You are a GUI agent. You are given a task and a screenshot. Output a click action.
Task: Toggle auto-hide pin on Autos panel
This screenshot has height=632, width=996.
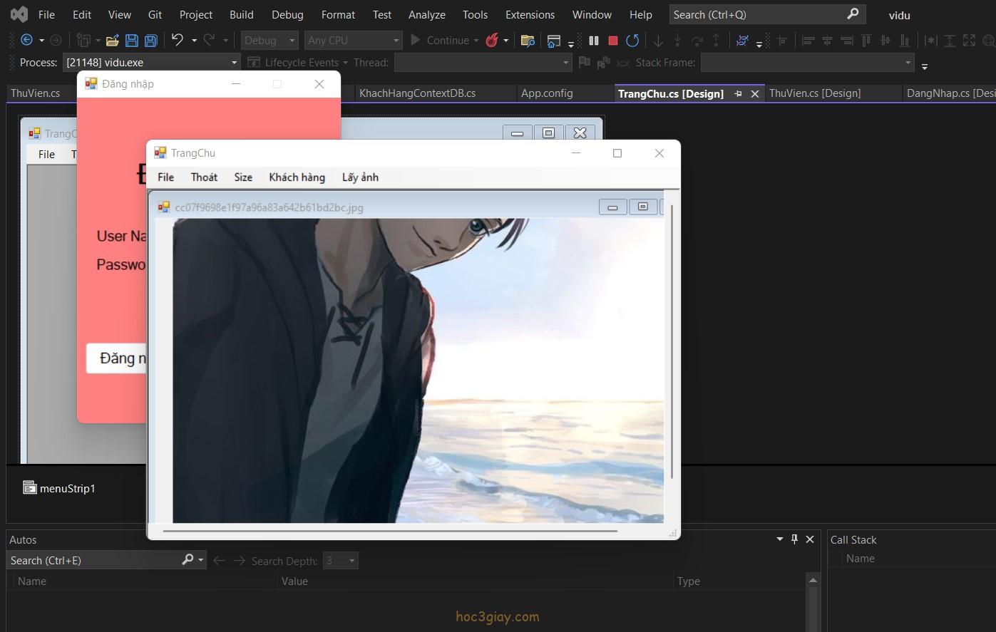tap(795, 539)
